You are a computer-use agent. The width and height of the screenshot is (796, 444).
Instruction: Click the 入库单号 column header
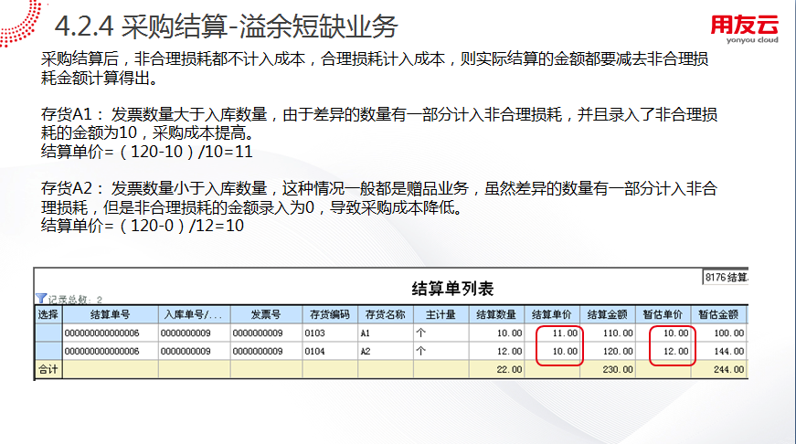(194, 314)
